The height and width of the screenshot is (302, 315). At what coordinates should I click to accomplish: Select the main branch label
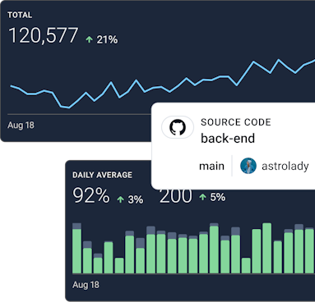tap(211, 166)
